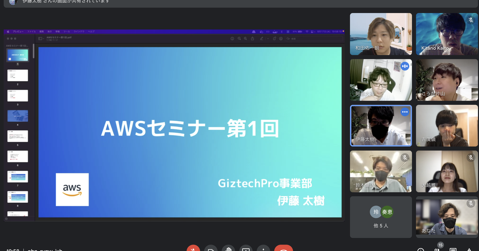Select the Preview highlight pen tool
479x251 pixels.
(x=262, y=39)
